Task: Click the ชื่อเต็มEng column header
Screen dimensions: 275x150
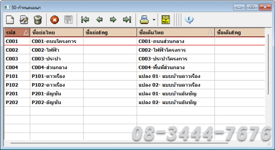Action: 240,32
